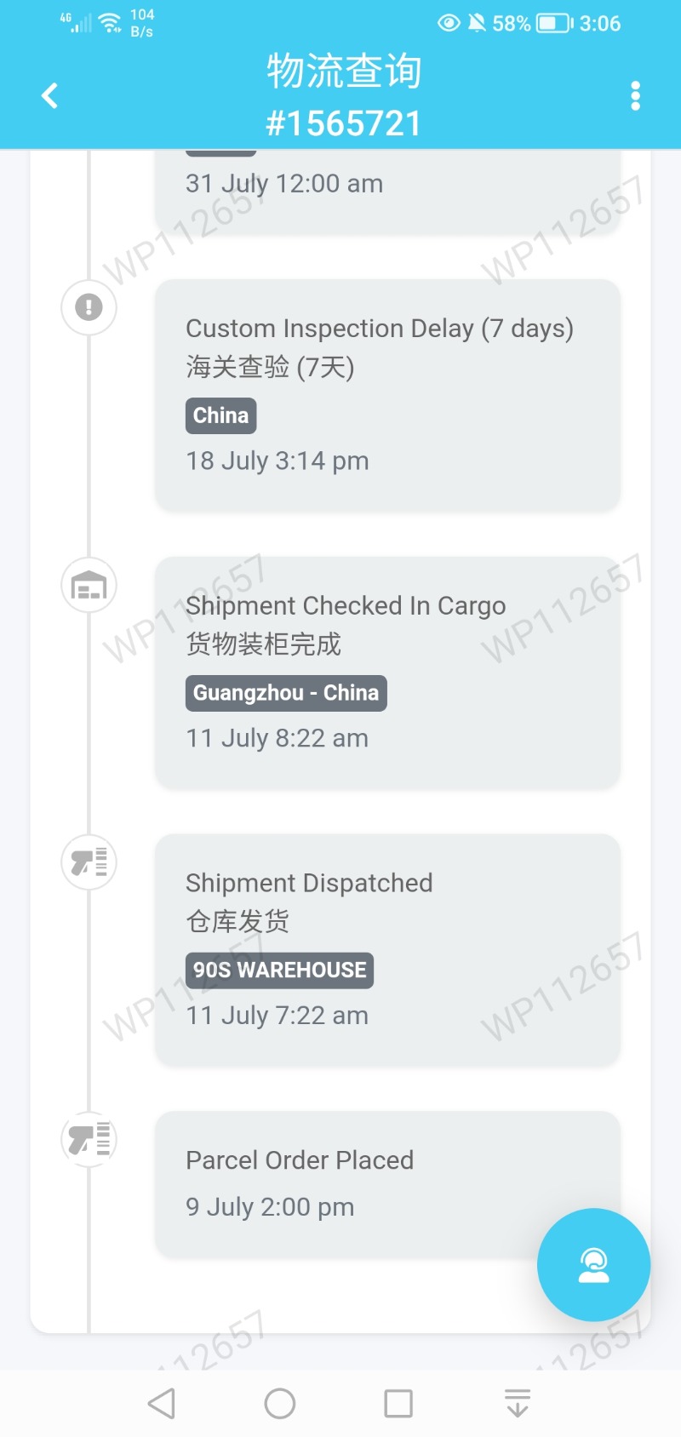The height and width of the screenshot is (1437, 681).
Task: Tap the exclamation alert timeline icon
Action: pyautogui.click(x=89, y=307)
